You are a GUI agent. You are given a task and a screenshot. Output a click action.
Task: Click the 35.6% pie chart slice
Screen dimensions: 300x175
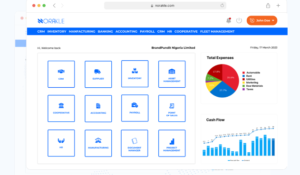(231, 77)
